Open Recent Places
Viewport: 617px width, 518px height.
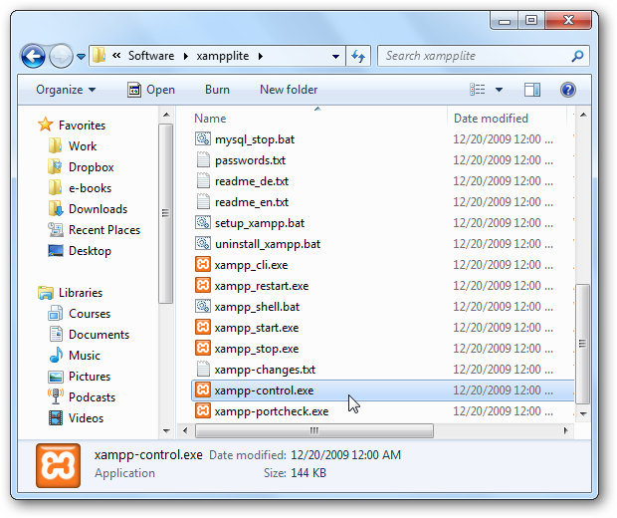[104, 230]
